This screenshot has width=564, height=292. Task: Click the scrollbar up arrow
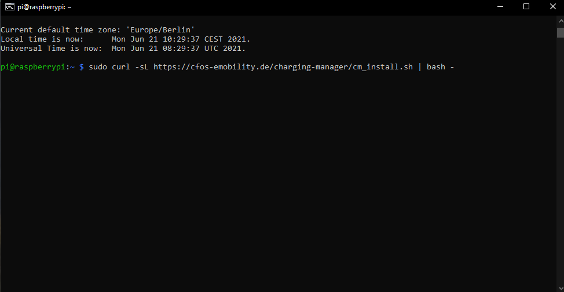point(560,19)
